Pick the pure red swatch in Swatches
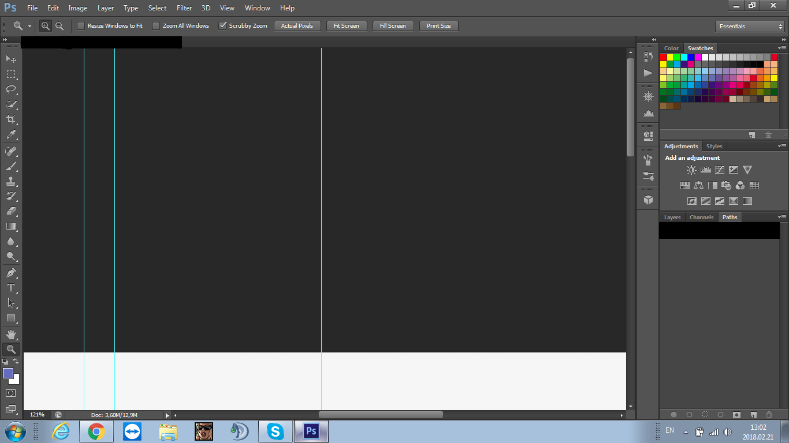Viewport: 789px width, 443px height. (664, 58)
